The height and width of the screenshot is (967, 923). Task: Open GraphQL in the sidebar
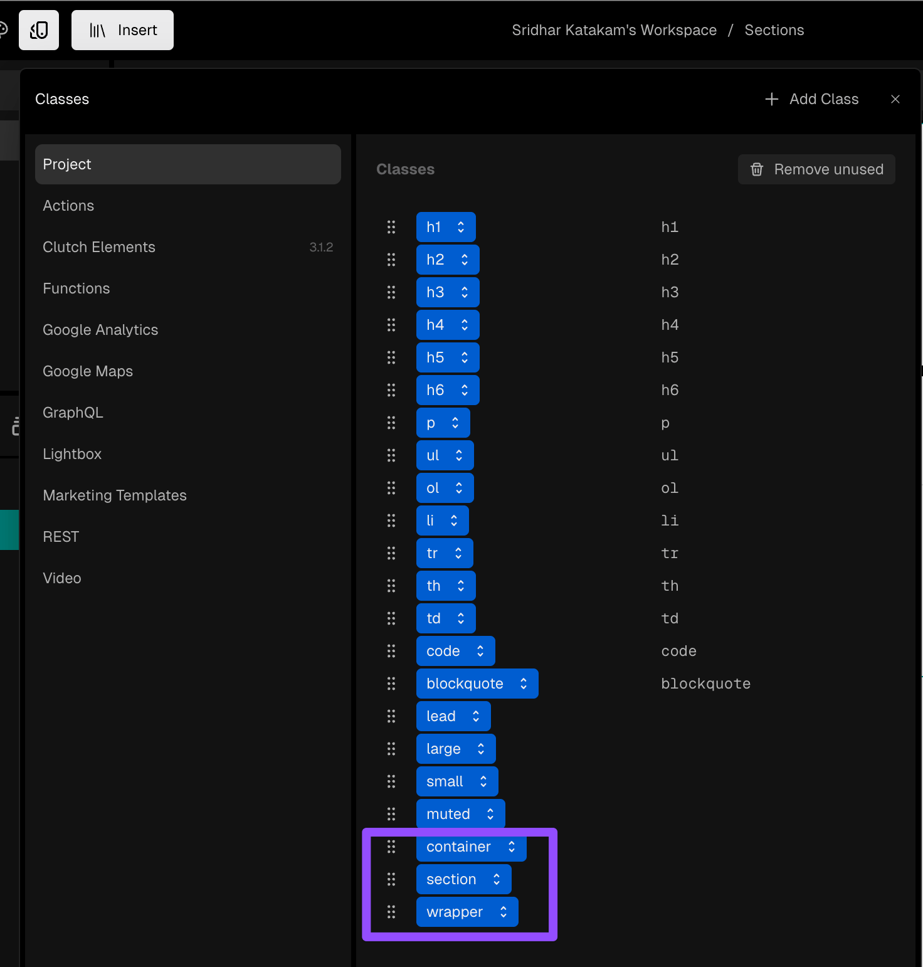(x=188, y=413)
